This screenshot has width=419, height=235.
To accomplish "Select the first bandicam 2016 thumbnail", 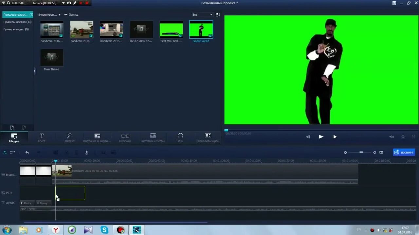I will tap(52, 30).
